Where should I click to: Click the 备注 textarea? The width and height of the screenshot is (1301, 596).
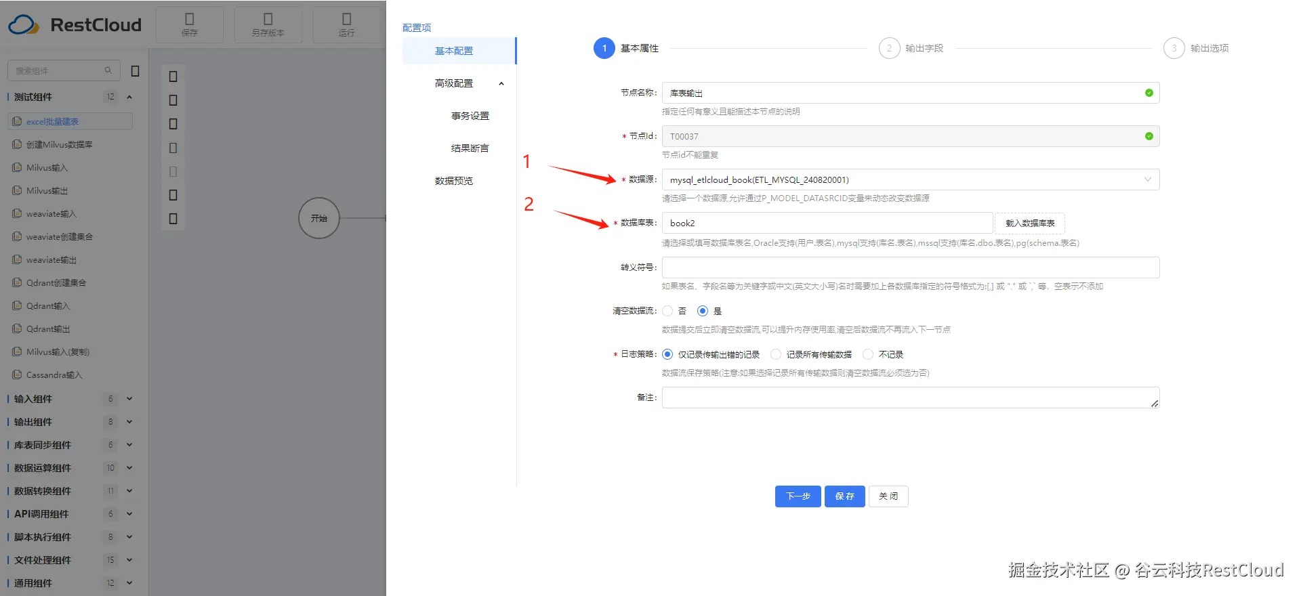pyautogui.click(x=911, y=398)
